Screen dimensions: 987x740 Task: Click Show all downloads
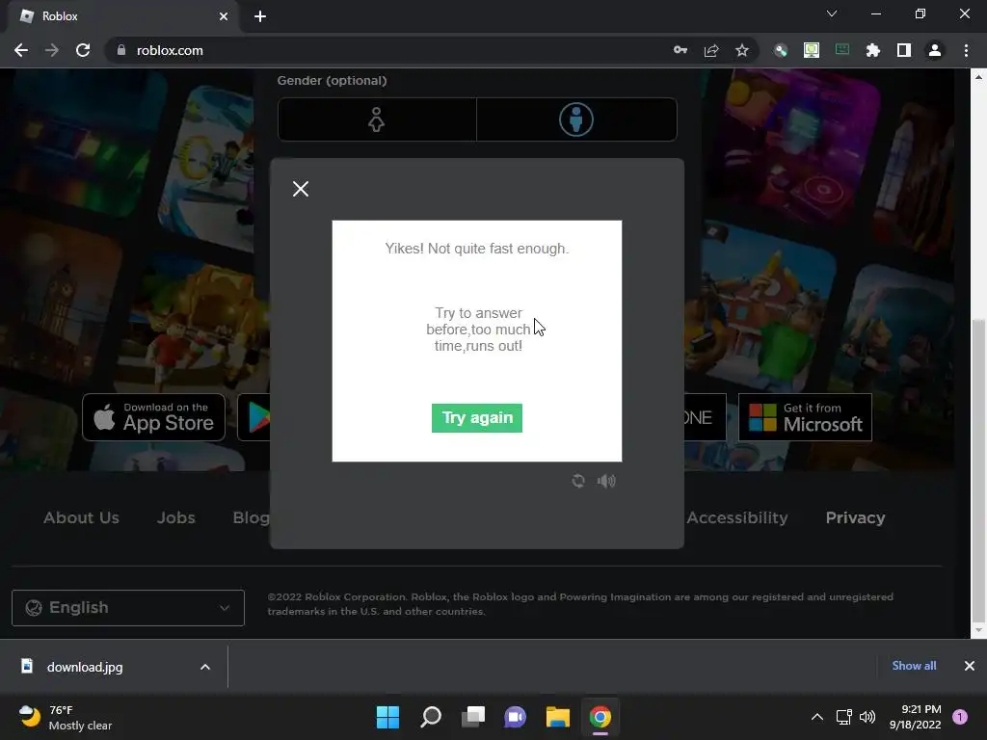[x=914, y=666]
